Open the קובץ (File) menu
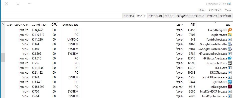The width and height of the screenshot is (233, 98). click(x=228, y=10)
